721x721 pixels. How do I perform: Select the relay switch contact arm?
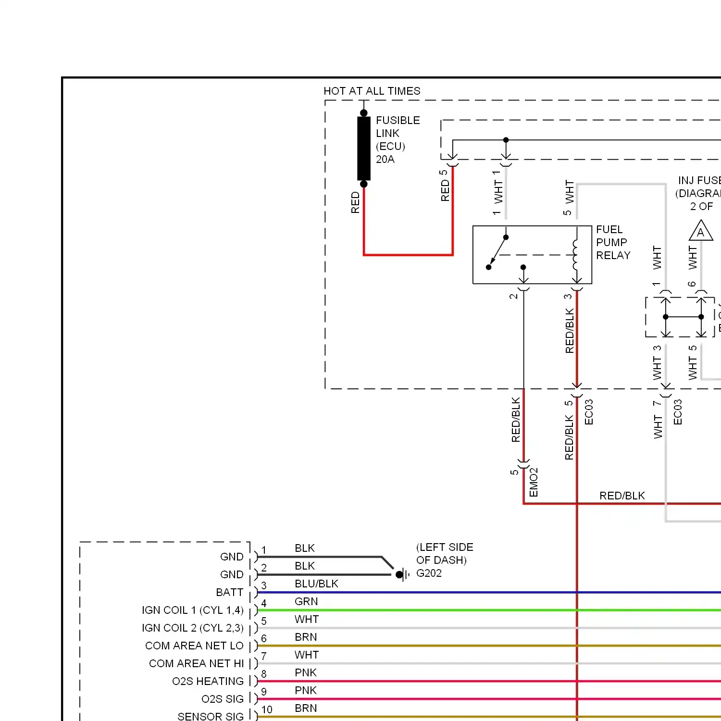click(497, 252)
